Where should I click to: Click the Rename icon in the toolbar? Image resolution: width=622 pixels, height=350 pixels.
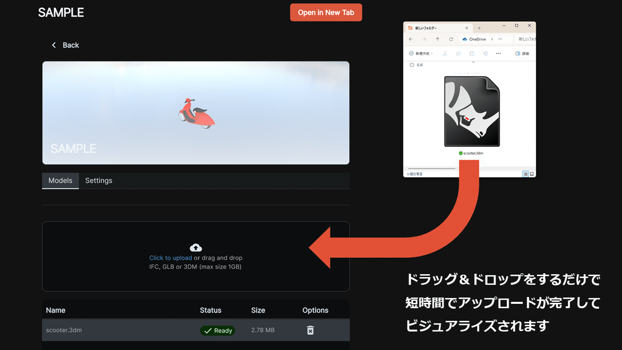click(x=485, y=53)
